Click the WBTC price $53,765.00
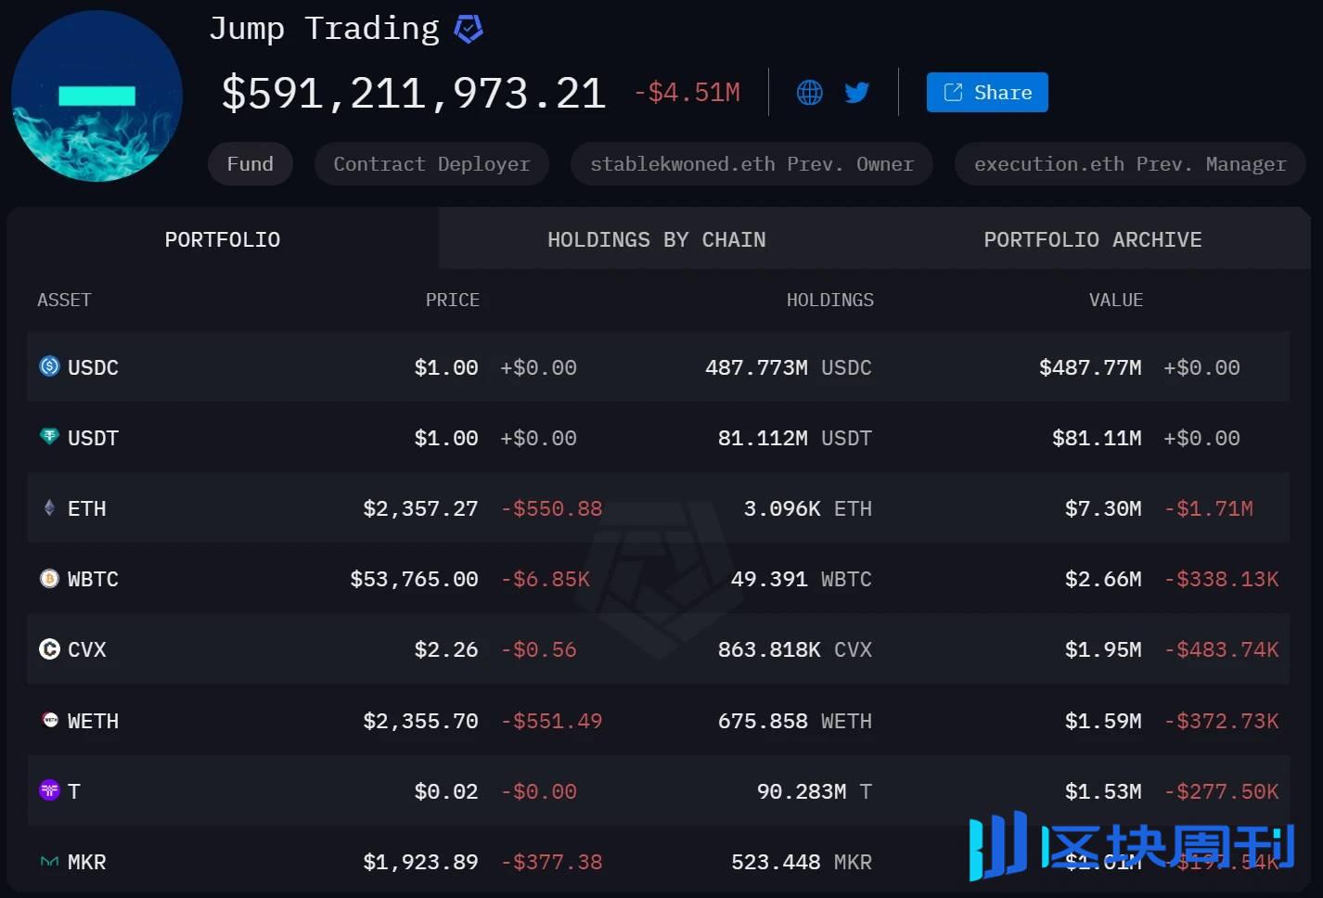 pos(414,579)
